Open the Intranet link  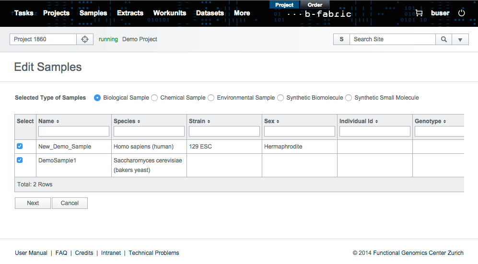point(111,253)
